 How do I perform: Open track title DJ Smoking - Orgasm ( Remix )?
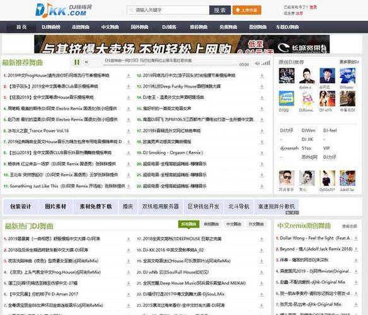pyautogui.click(x=173, y=153)
